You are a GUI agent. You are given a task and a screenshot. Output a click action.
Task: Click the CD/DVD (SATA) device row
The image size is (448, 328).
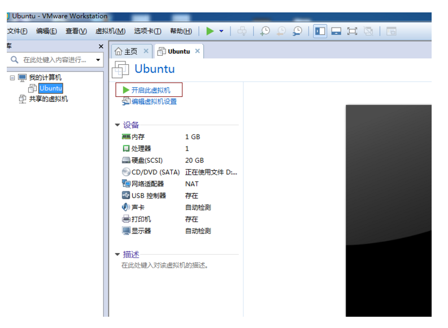180,172
